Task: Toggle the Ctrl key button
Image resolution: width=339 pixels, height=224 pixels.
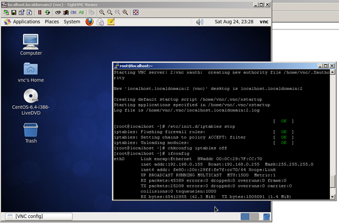Action: tap(73, 12)
